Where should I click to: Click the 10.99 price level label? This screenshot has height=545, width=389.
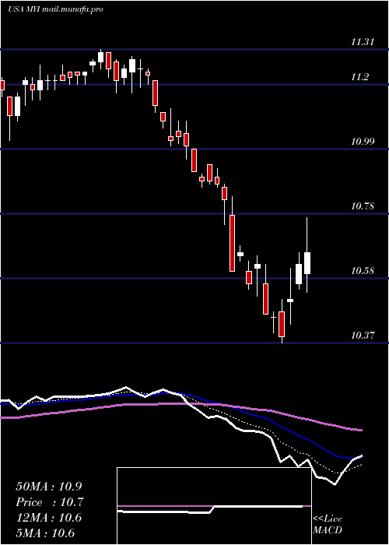(x=363, y=142)
